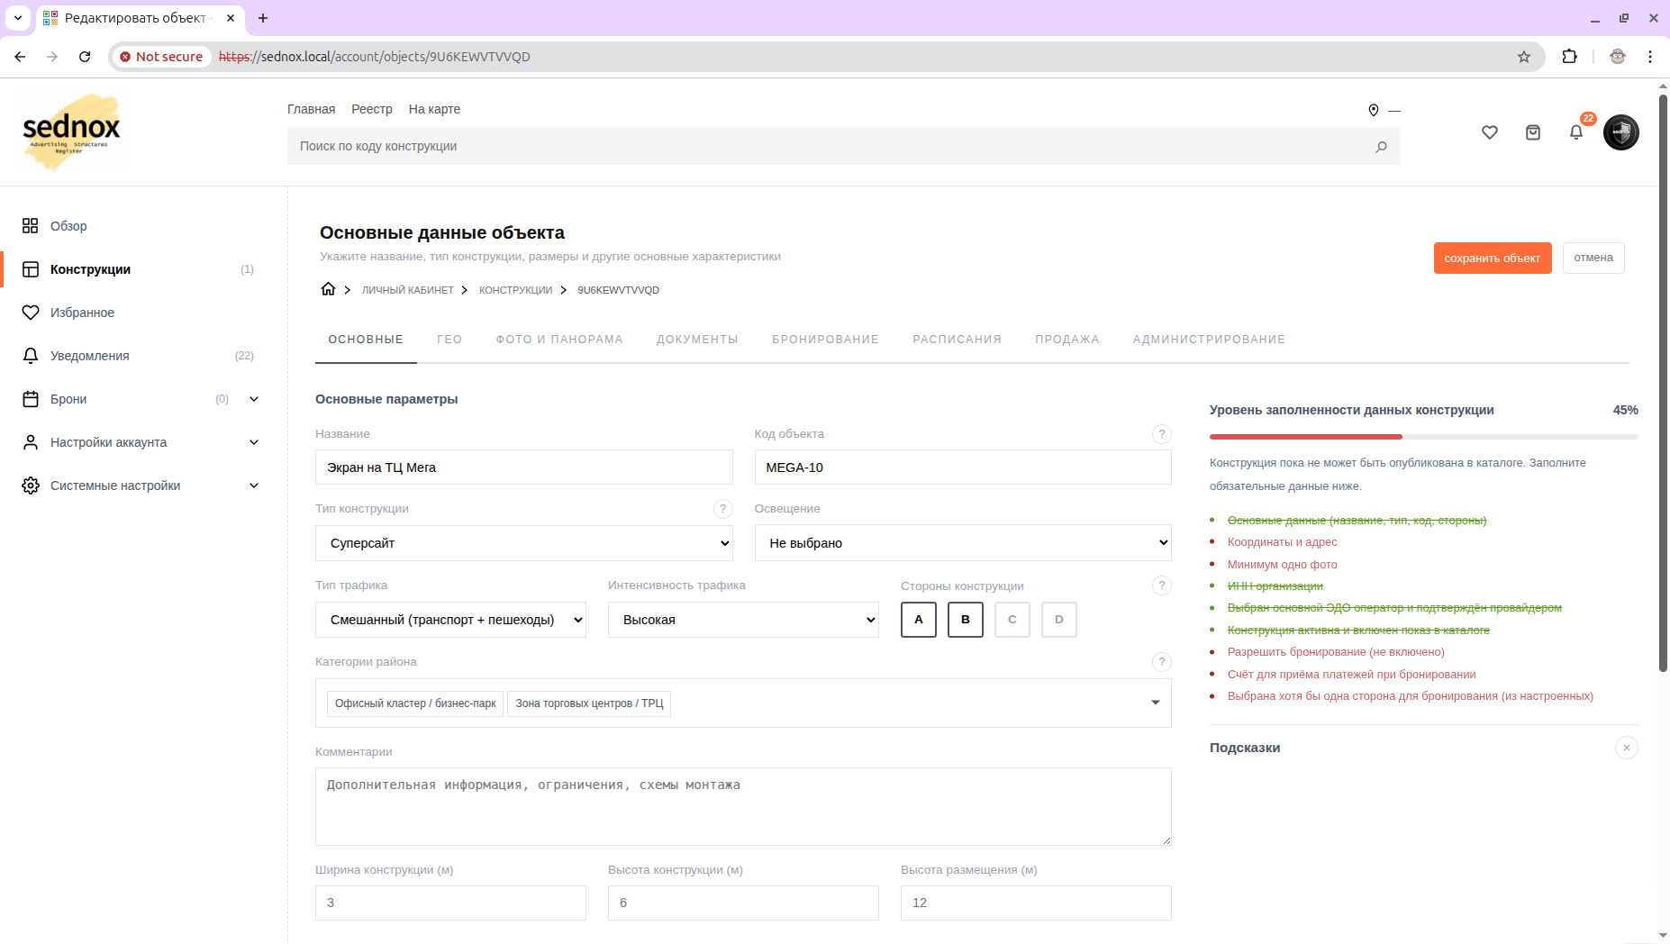
Task: Click the Уведомления bell icon in sidebar
Action: coord(31,356)
